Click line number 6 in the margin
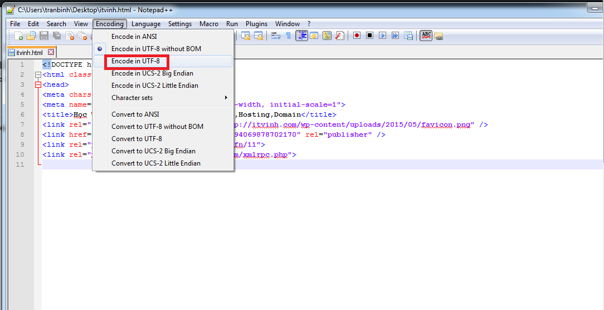This screenshot has height=310, width=604. (x=22, y=114)
